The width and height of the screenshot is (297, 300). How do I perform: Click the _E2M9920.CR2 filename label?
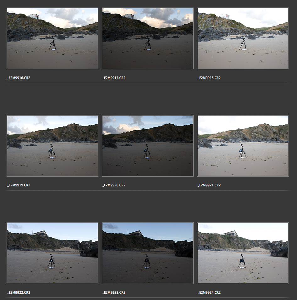(114, 185)
